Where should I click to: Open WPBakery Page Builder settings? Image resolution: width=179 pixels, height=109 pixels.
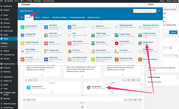(x=9, y=94)
